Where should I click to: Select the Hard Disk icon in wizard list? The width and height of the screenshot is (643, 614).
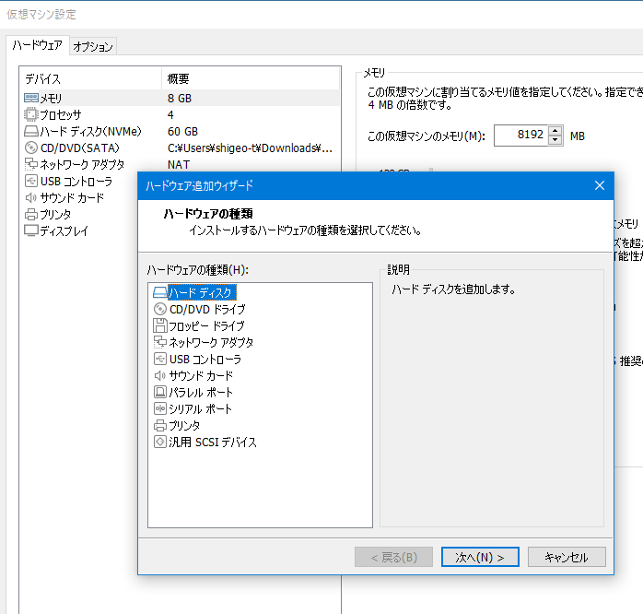160,292
